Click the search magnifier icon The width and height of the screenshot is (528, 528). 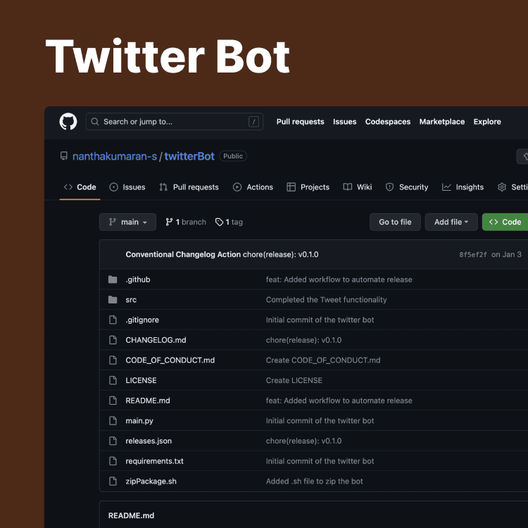[x=95, y=122]
